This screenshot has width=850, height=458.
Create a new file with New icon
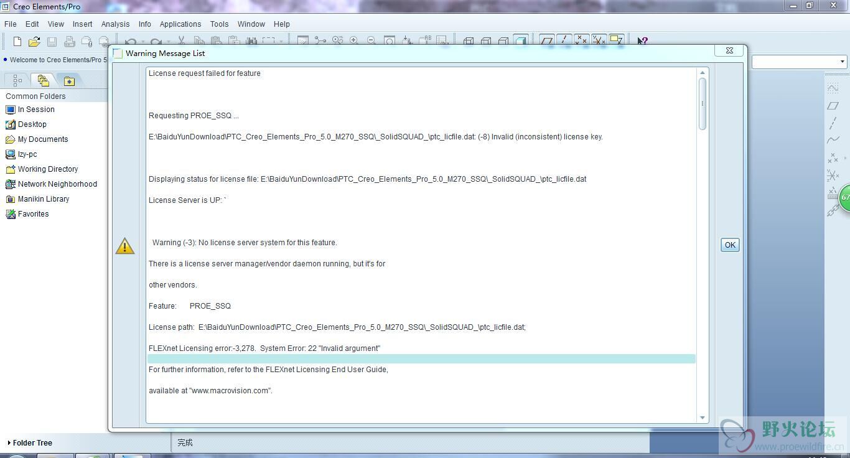(17, 41)
